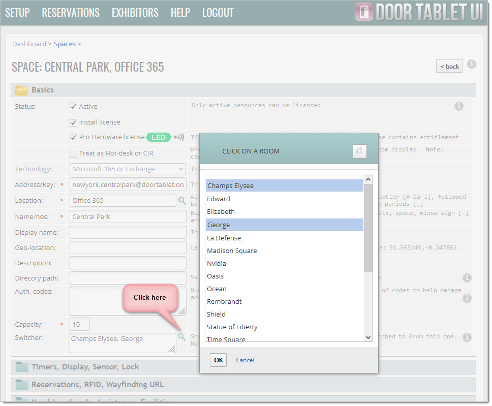Open the Technology dropdown
This screenshot has width=492, height=406.
(x=128, y=169)
